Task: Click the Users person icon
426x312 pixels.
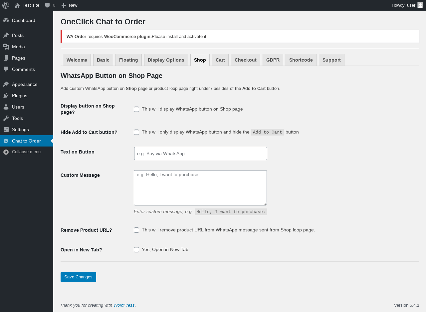Action: coord(6,107)
